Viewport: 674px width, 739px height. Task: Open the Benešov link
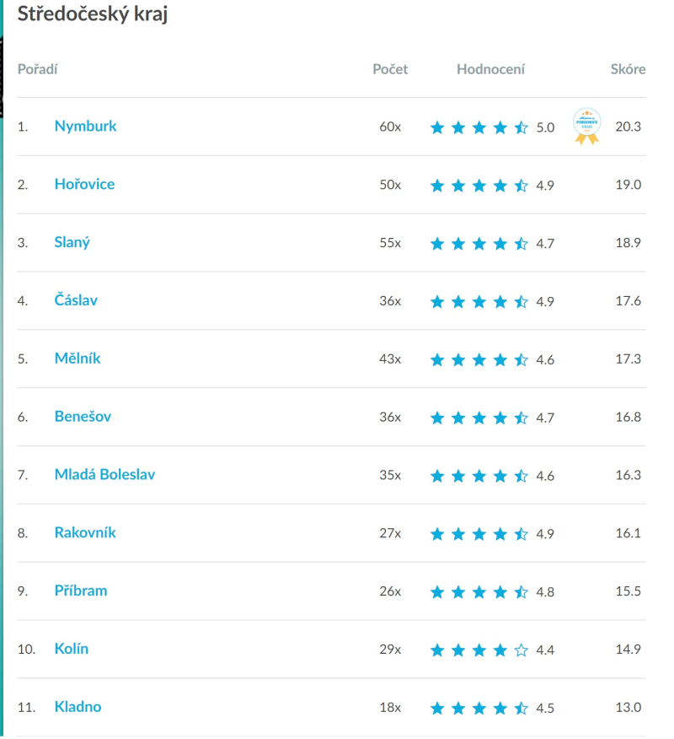tap(83, 417)
